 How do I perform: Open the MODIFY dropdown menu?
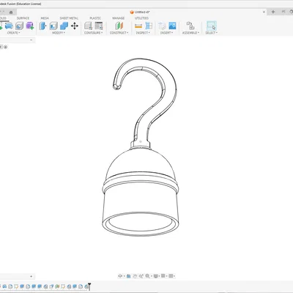coord(59,33)
